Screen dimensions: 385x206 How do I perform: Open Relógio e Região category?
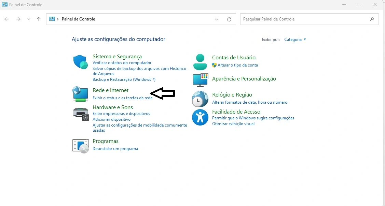tap(232, 95)
